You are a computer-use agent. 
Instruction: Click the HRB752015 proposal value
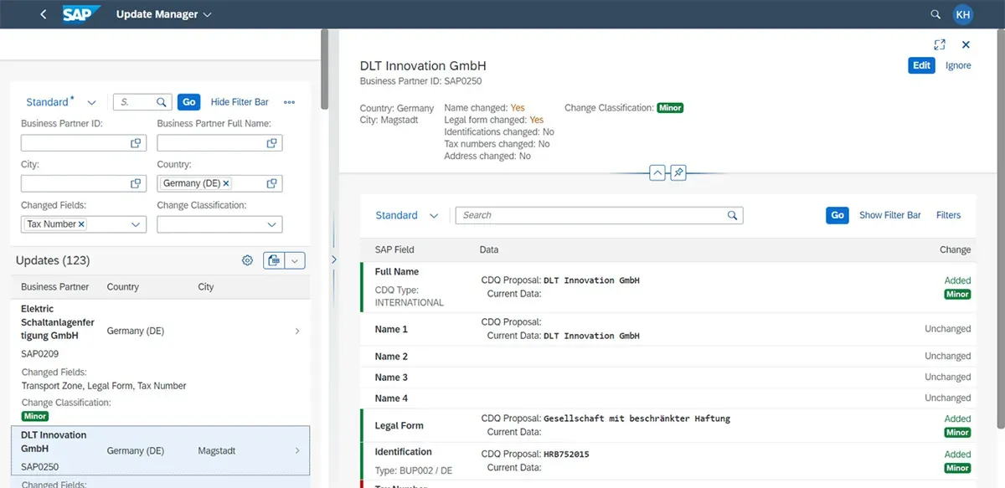(566, 455)
